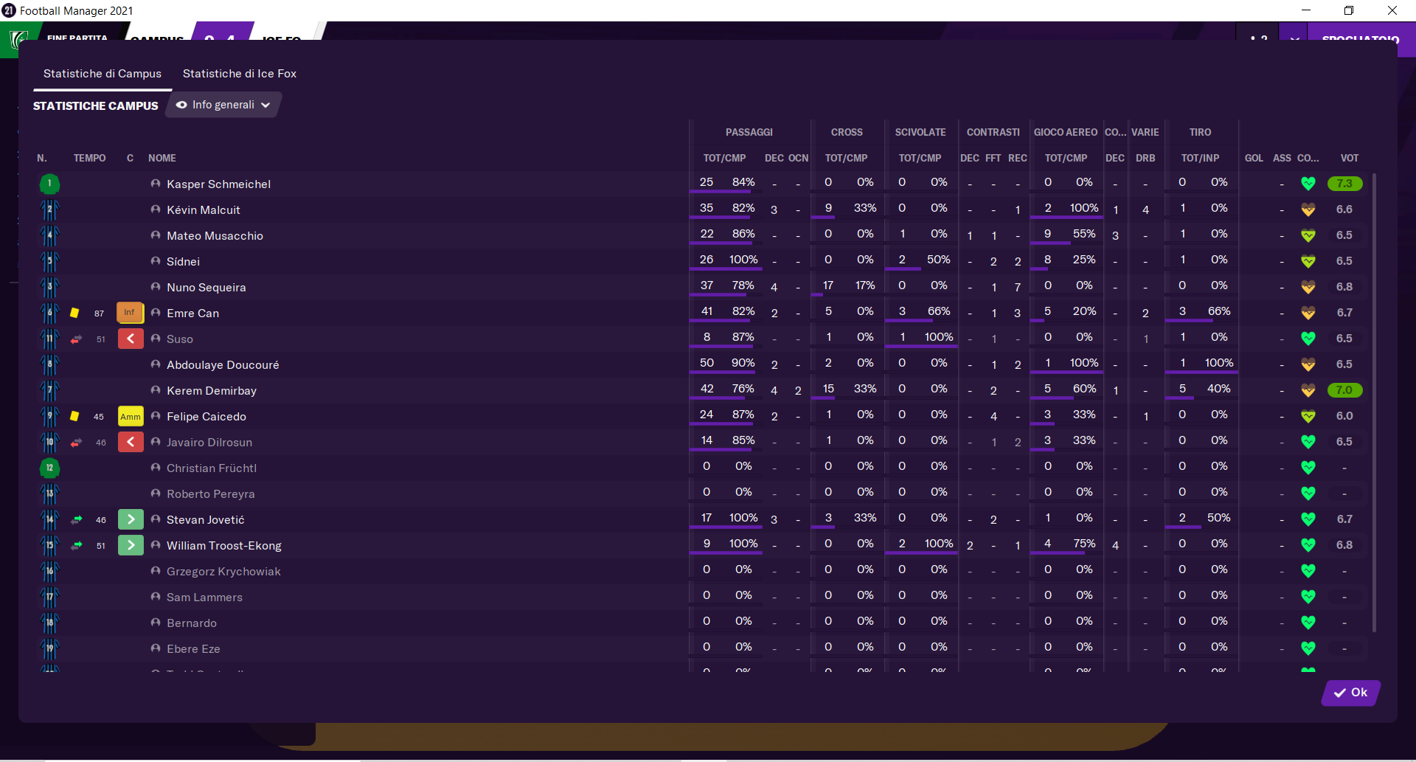Click the swap icon next to Suso's minute 51

[x=76, y=339]
